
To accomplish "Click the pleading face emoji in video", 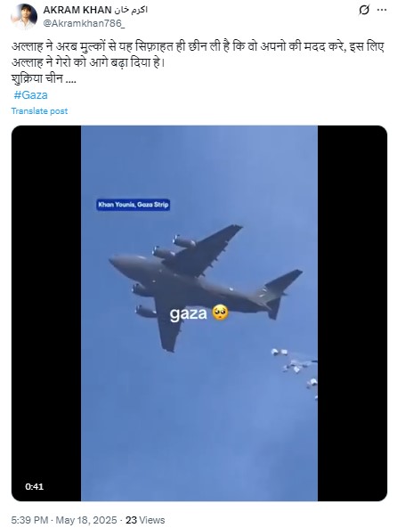I will click(221, 313).
